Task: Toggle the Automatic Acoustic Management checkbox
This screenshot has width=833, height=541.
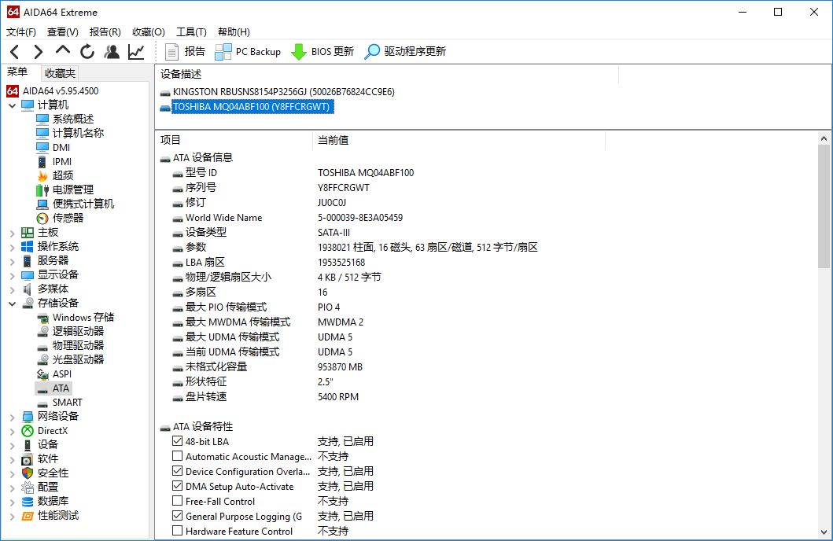Action: (x=178, y=455)
